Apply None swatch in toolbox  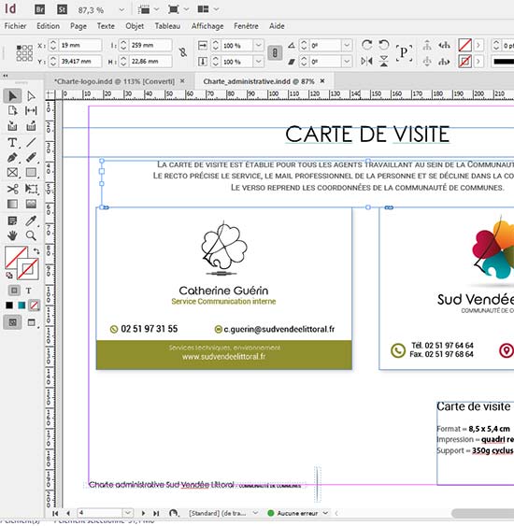pos(34,305)
